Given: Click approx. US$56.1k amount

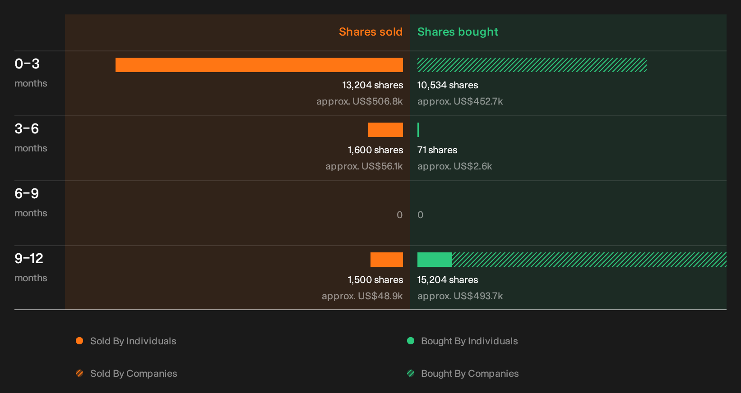Looking at the screenshot, I should 364,166.
